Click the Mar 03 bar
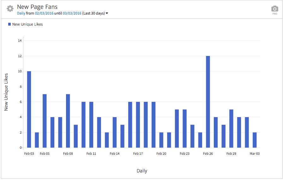 click(x=255, y=140)
